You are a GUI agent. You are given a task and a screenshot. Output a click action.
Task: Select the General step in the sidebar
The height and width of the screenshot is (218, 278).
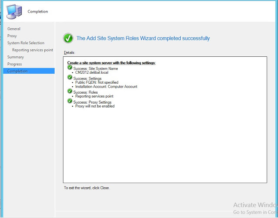point(14,29)
